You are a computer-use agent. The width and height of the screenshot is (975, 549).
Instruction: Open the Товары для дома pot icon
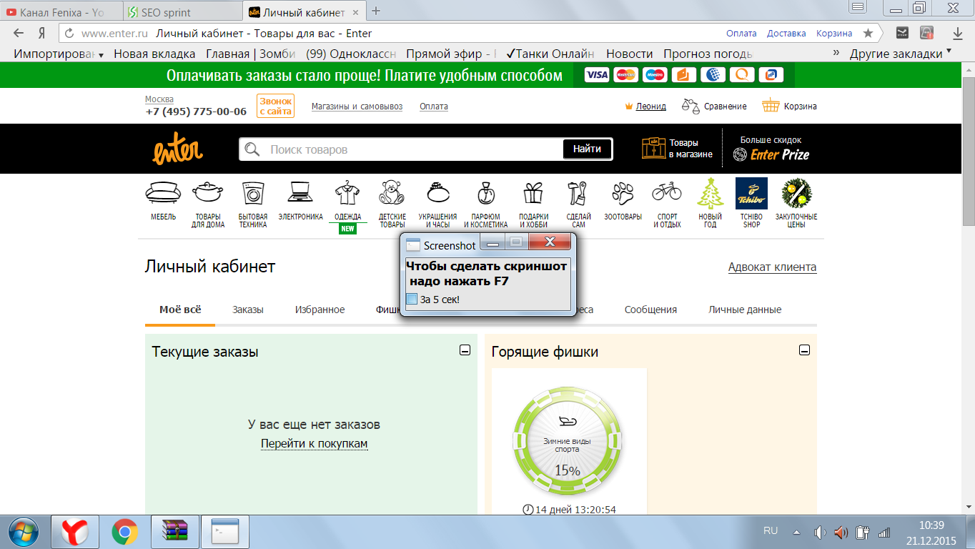[208, 192]
